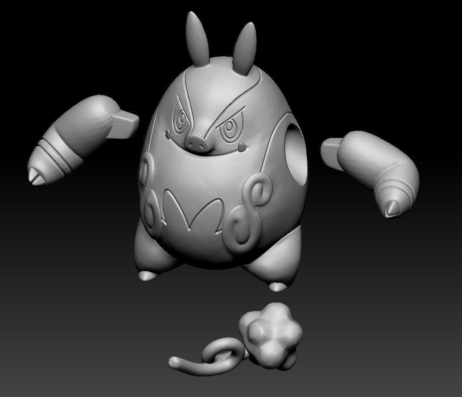Select the right foot of the model
Image resolution: width=462 pixels, height=397 pixels.
[x=277, y=287]
